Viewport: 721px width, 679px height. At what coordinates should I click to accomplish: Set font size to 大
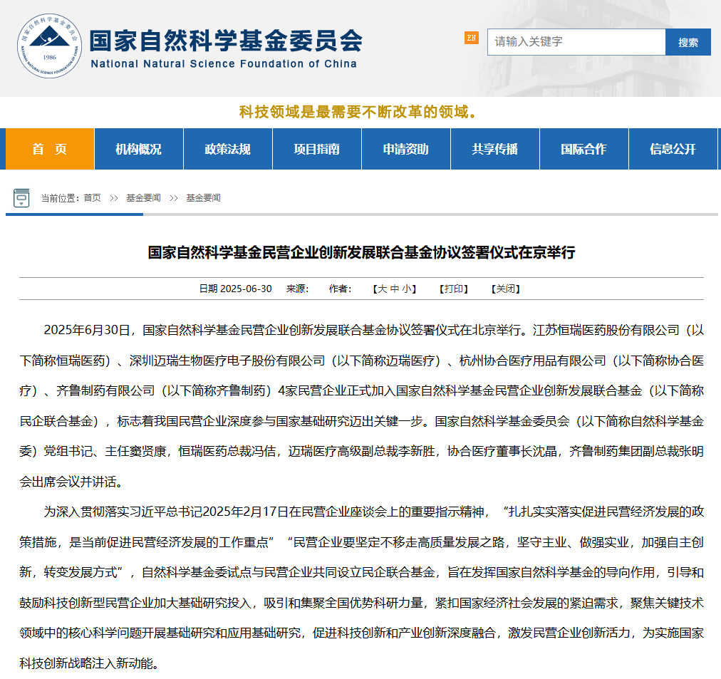pos(382,289)
